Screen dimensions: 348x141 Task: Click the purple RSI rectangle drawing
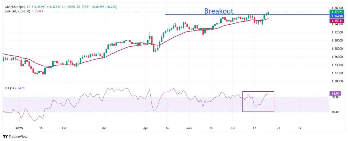258,101
